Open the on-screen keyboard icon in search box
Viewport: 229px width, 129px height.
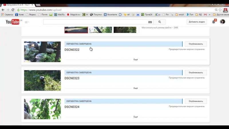point(150,22)
